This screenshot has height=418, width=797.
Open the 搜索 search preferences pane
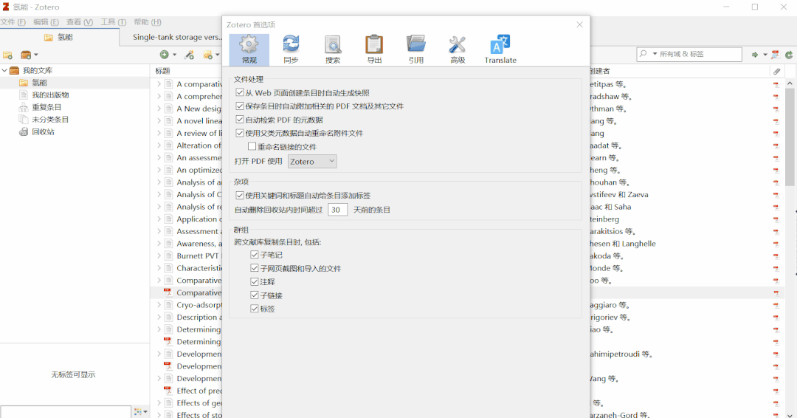point(332,49)
